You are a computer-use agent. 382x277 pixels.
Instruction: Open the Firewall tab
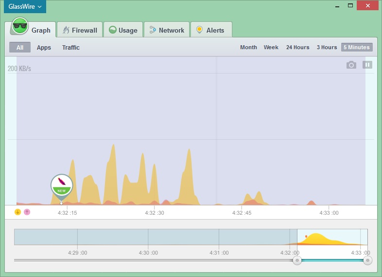(80, 30)
